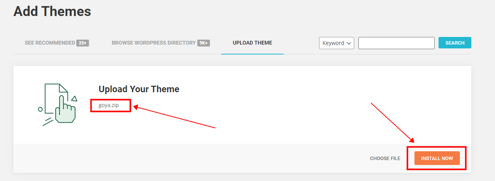
Task: Click the upload file hand icon
Action: tap(57, 104)
